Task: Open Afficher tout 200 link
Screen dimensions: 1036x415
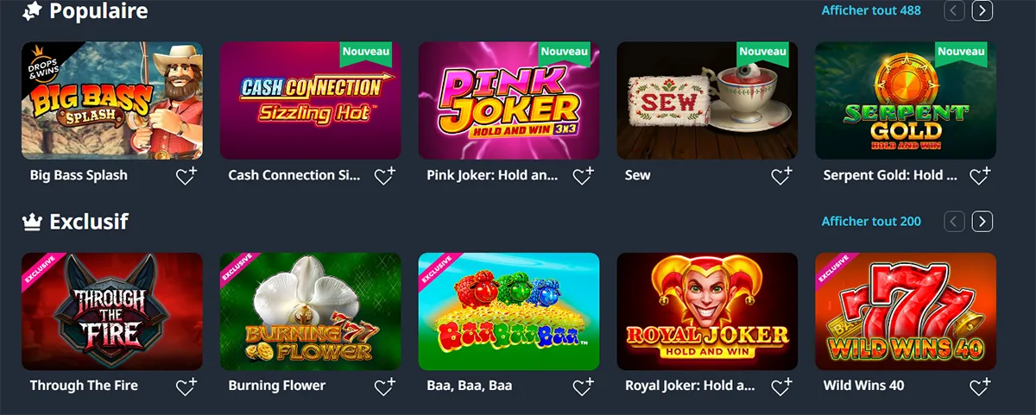Action: [x=871, y=222]
